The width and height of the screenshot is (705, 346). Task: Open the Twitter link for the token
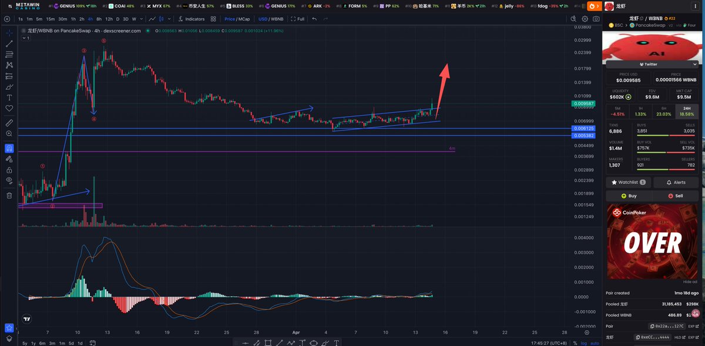coord(648,64)
